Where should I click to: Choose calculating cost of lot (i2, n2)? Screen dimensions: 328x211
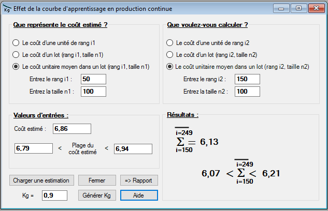pos(169,54)
